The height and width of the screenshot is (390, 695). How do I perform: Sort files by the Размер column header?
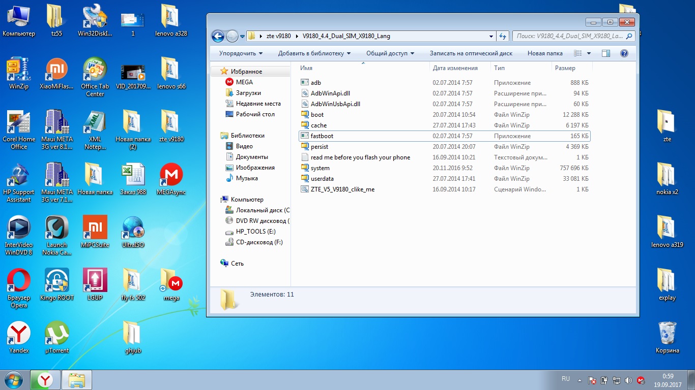pos(565,68)
